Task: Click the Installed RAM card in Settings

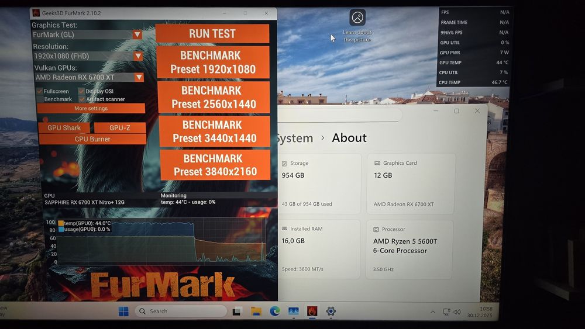Action: click(x=319, y=250)
